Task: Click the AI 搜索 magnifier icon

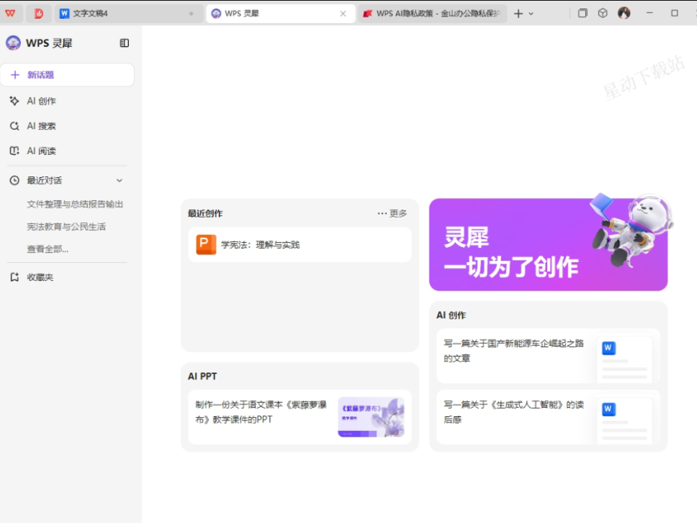Action: coord(14,126)
